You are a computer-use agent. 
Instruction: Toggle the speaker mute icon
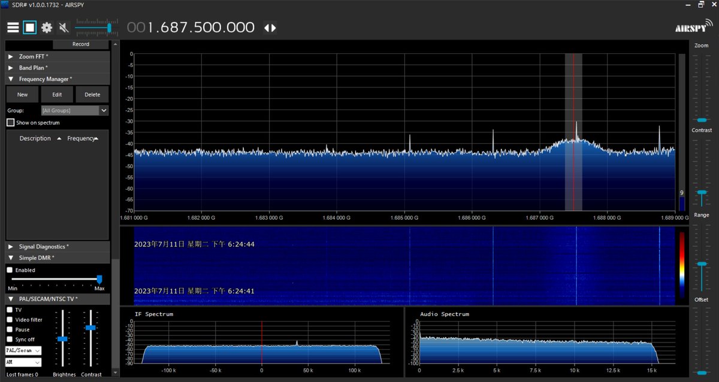point(64,28)
